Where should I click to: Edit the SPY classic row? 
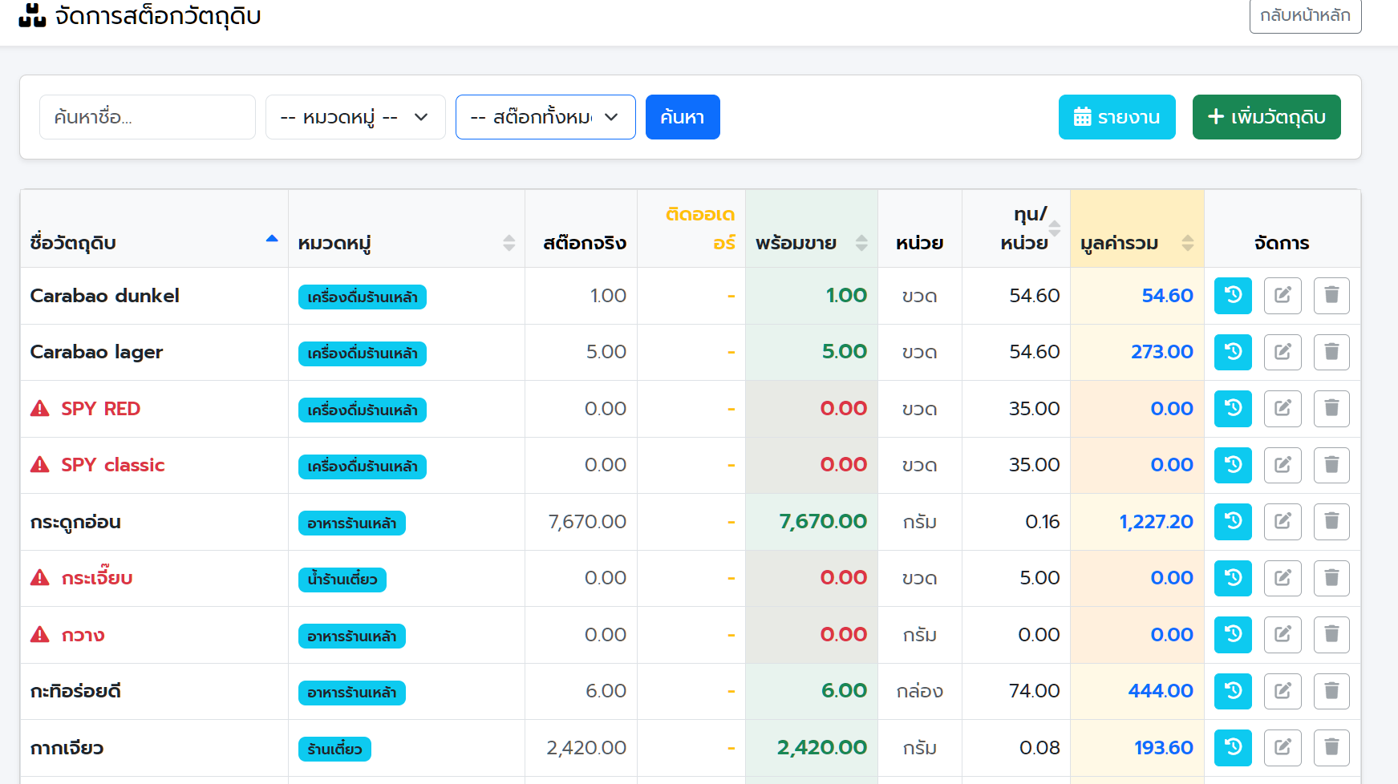coord(1283,465)
